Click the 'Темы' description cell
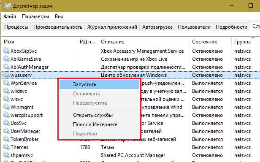Image resolution: width=260 pixels, height=162 pixels. coord(107,147)
